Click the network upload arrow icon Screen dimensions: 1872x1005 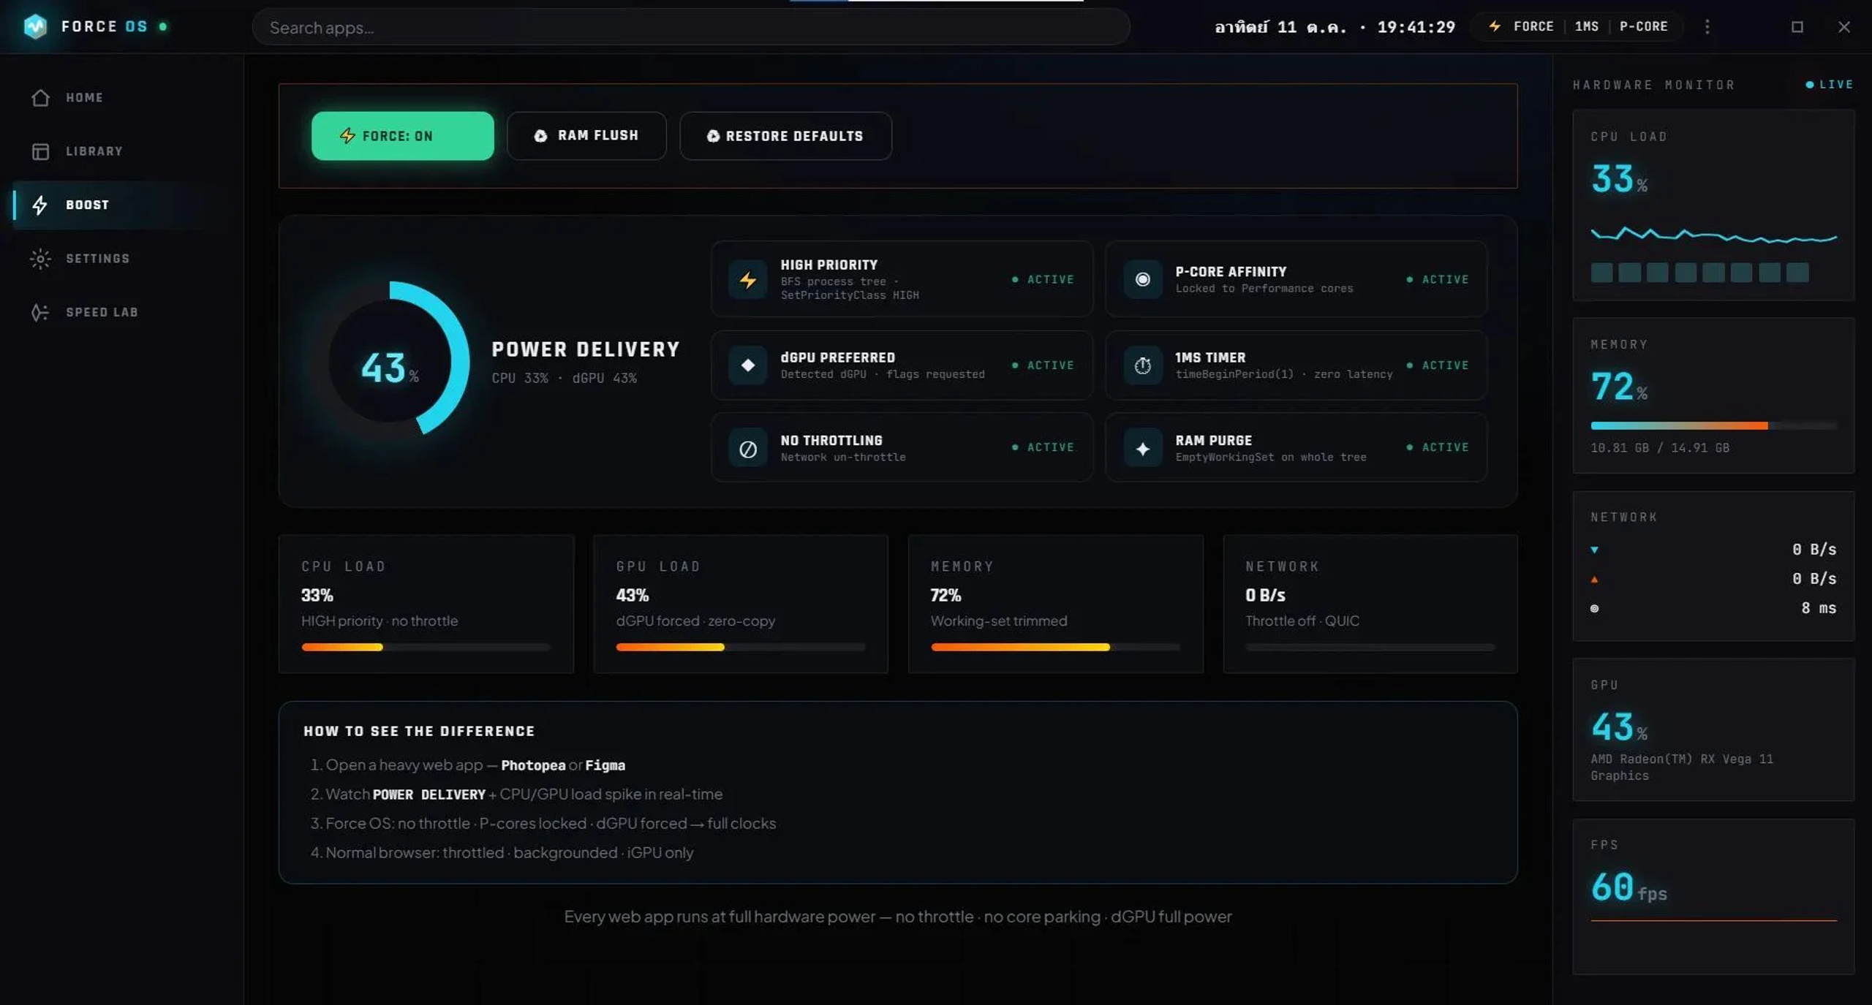pyautogui.click(x=1594, y=580)
